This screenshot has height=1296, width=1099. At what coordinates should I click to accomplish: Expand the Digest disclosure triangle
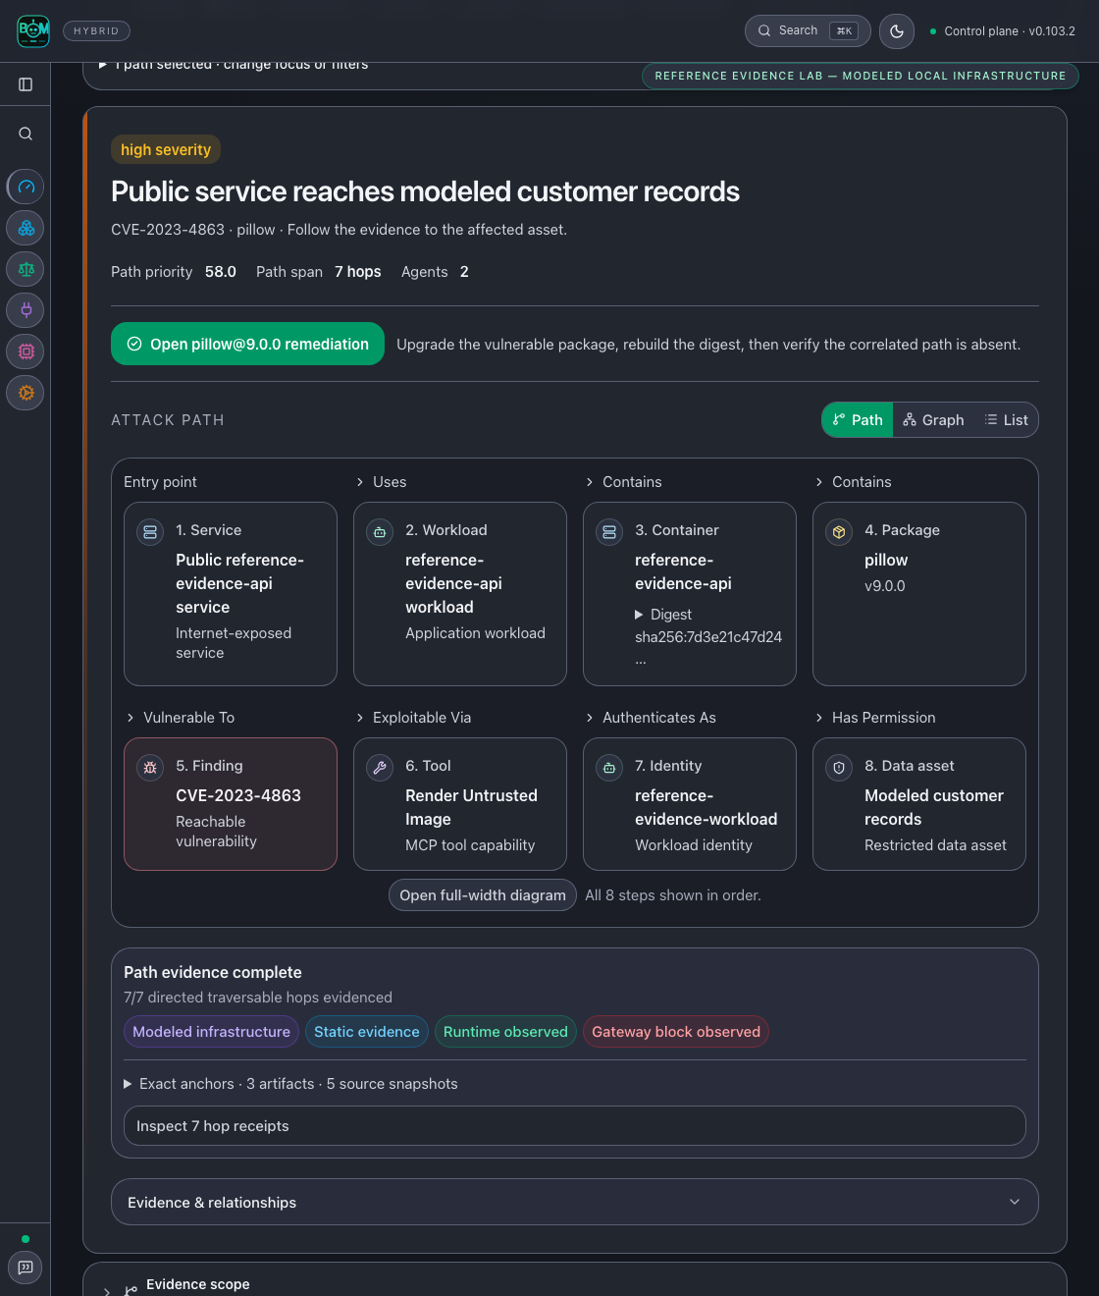[639, 615]
